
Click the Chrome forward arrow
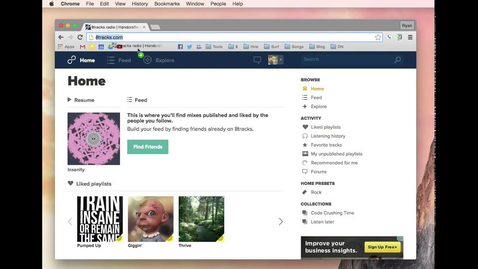[x=70, y=37]
